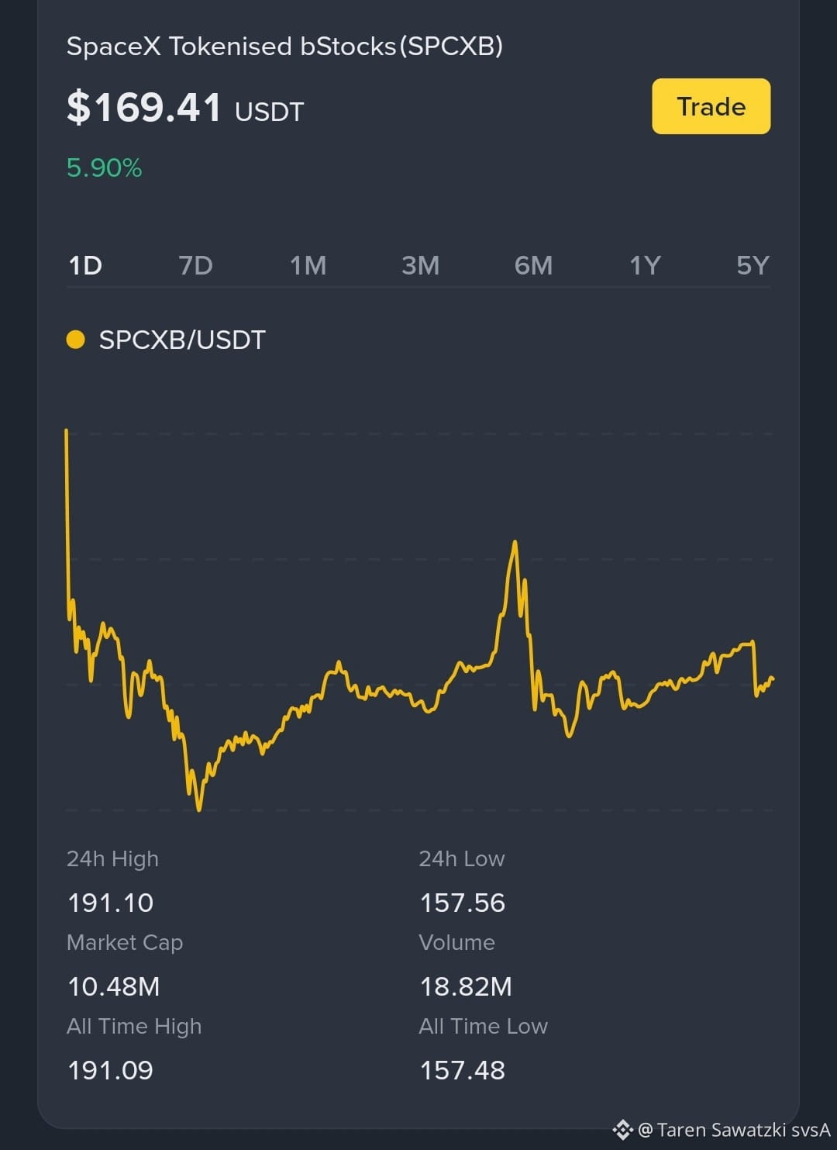
Task: Toggle the yellow SPCXB/USDT legend dot
Action: (75, 340)
